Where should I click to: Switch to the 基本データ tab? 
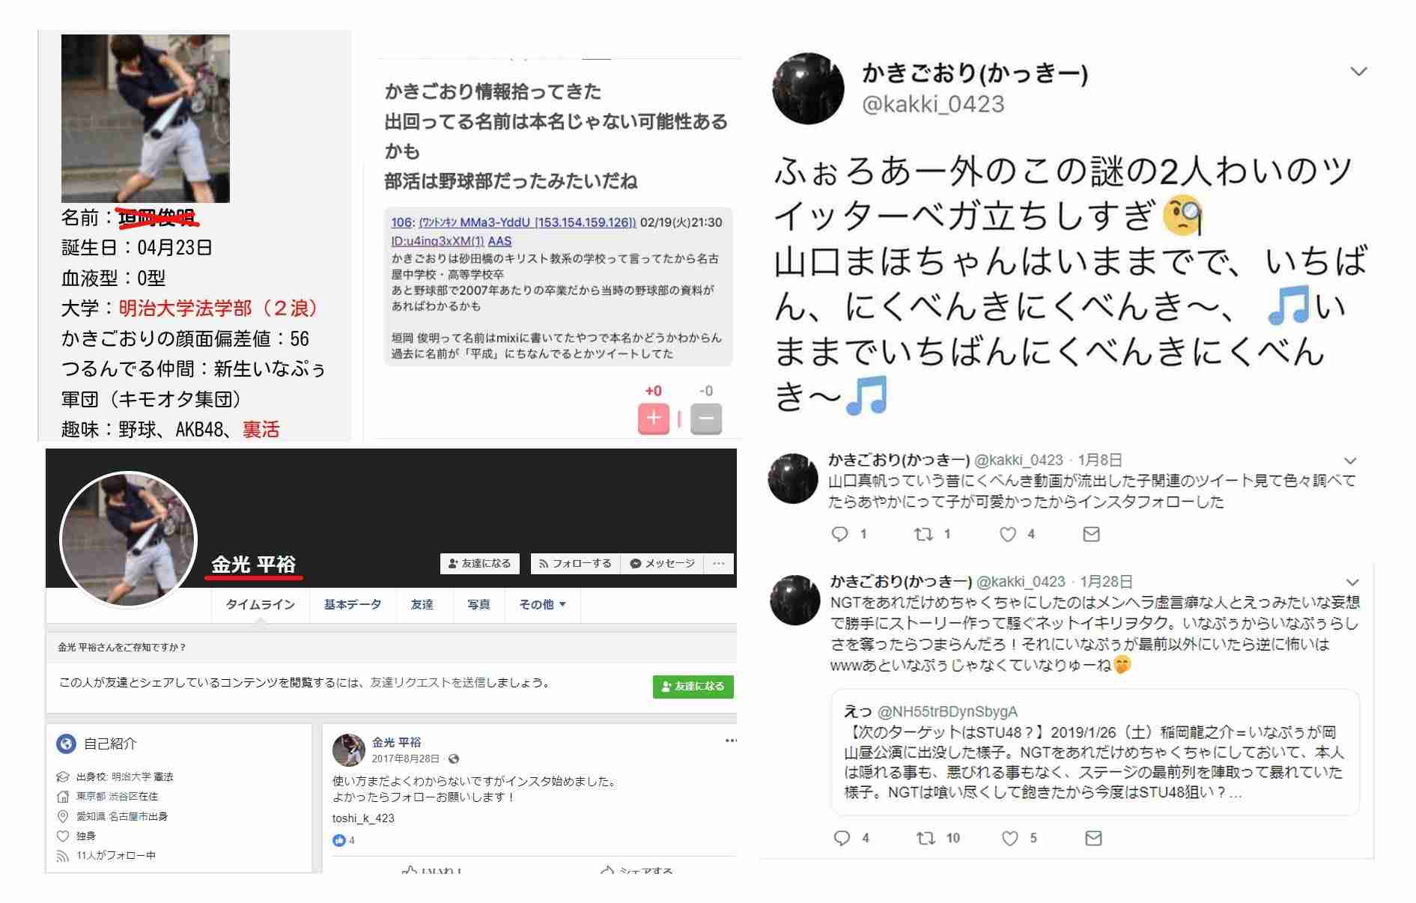point(353,604)
